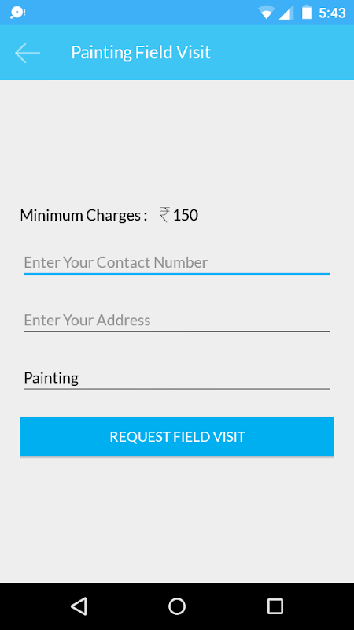Tap the Android home circle button
This screenshot has width=354, height=630.
[177, 606]
